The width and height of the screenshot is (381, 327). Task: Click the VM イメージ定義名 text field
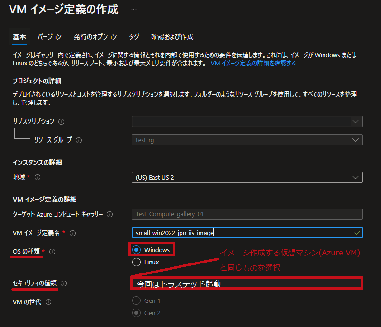[247, 233]
